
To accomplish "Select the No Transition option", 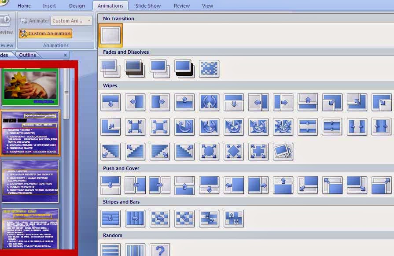I will click(110, 35).
